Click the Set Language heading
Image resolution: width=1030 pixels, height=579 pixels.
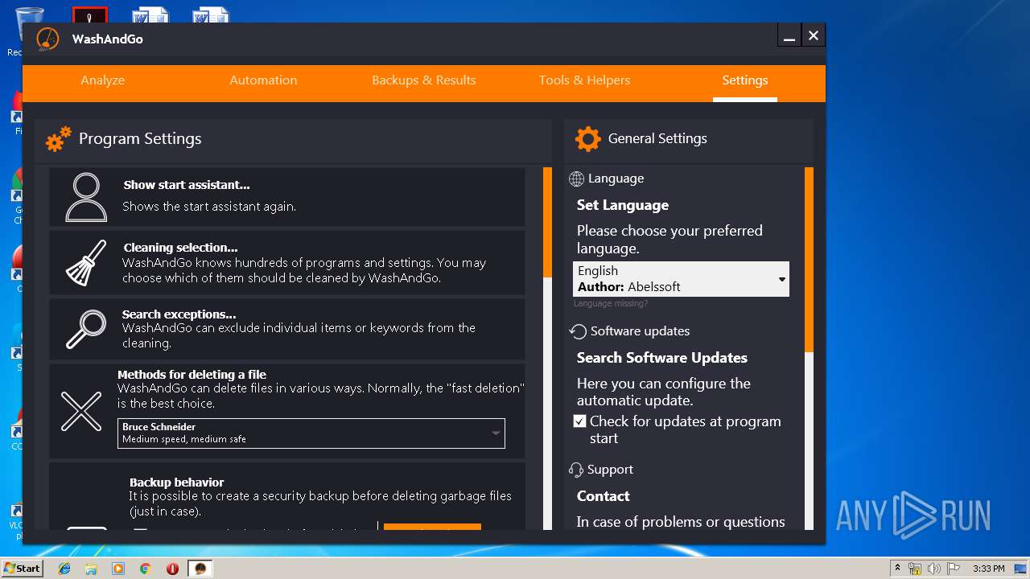pyautogui.click(x=623, y=205)
